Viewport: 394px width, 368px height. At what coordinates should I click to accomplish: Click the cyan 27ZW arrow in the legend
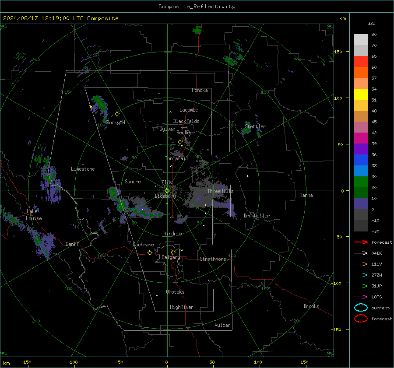coord(361,275)
